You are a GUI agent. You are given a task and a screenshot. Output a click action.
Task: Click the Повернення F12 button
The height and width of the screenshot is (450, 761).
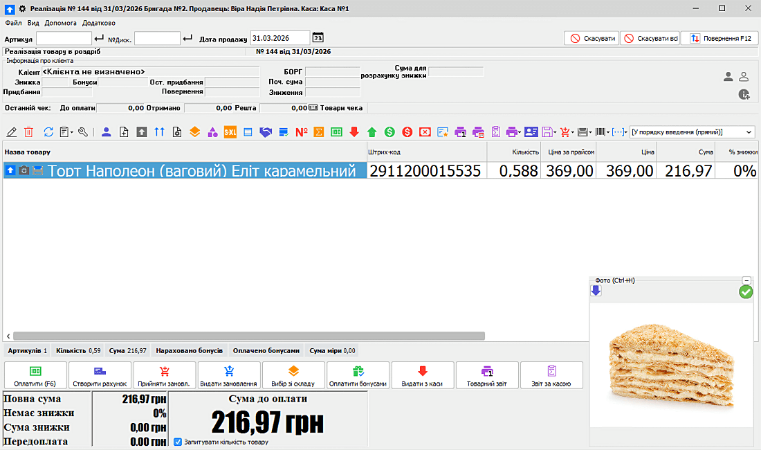(719, 38)
